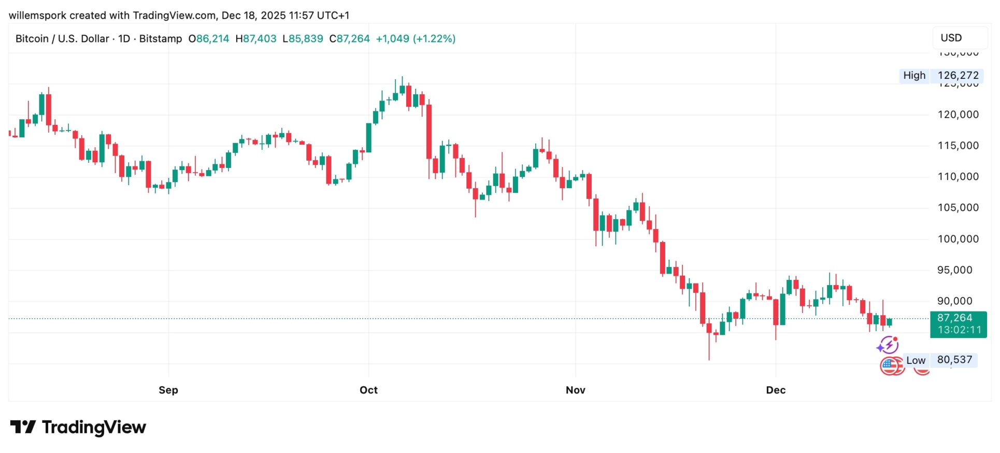Click the Low 80,537 price label
Viewport: 1000px width, 453px height.
[940, 360]
